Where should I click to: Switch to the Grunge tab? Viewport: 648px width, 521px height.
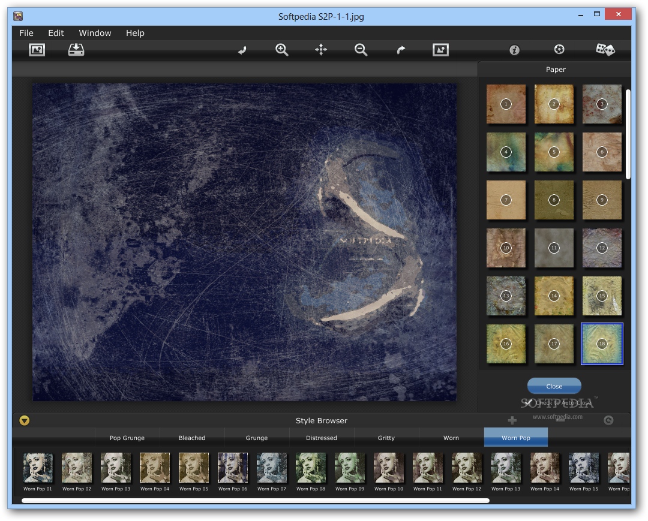(257, 438)
